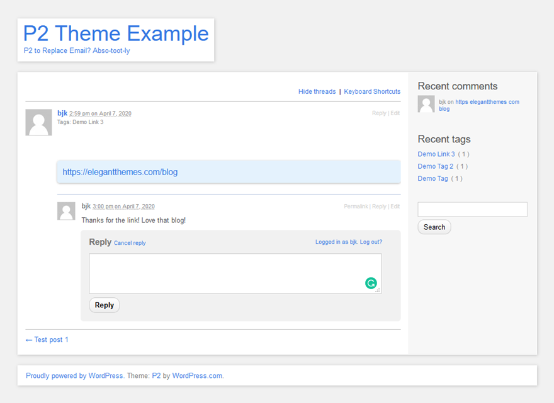This screenshot has width=554, height=403.
Task: Click inside the reply text area
Action: 227,273
